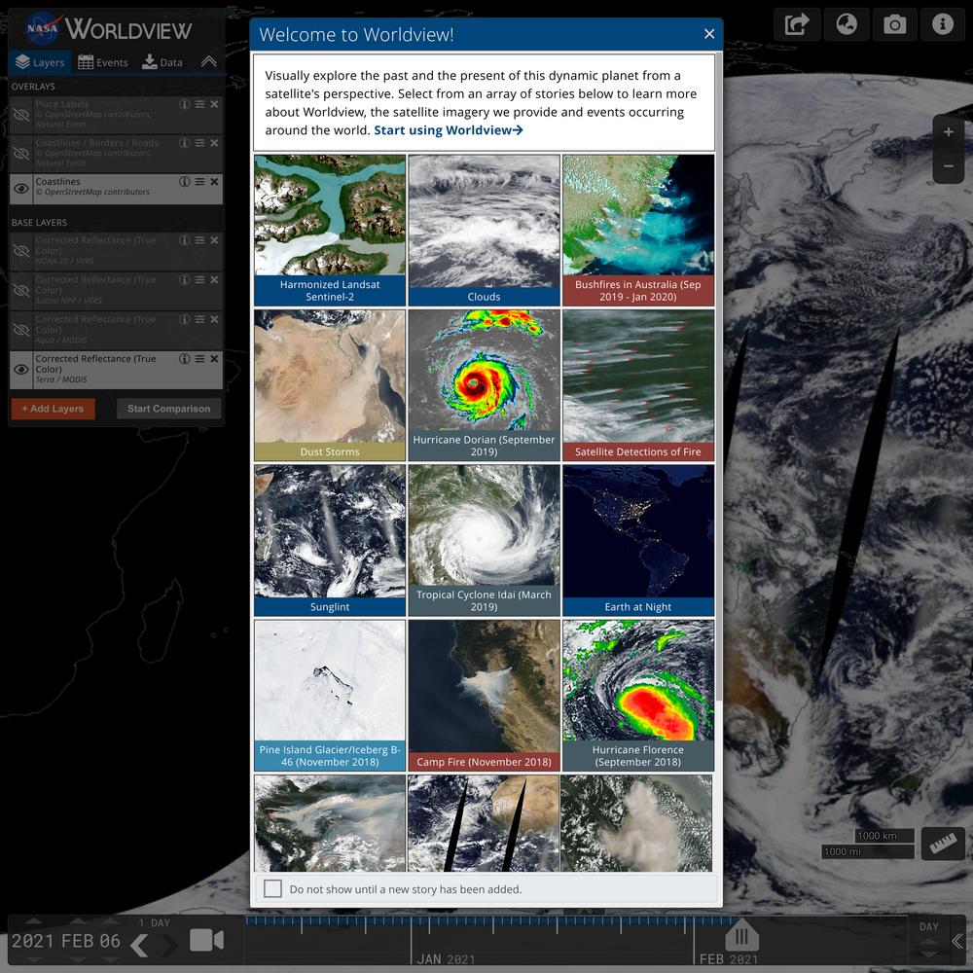Show the Coastlines / Borders / Roads layer

(21, 154)
